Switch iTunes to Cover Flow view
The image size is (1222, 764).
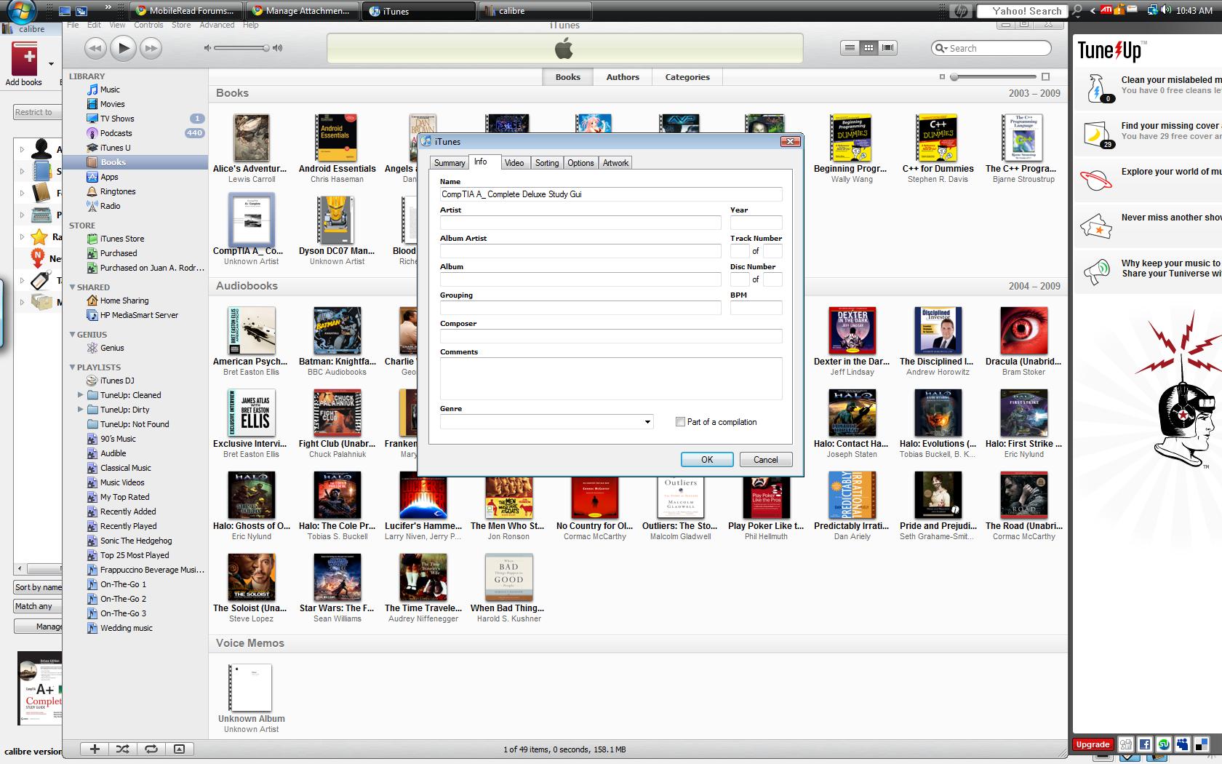click(x=887, y=48)
